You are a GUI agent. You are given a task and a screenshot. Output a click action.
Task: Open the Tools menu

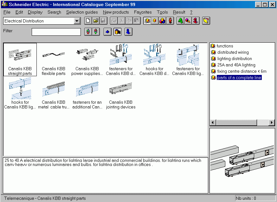162,12
